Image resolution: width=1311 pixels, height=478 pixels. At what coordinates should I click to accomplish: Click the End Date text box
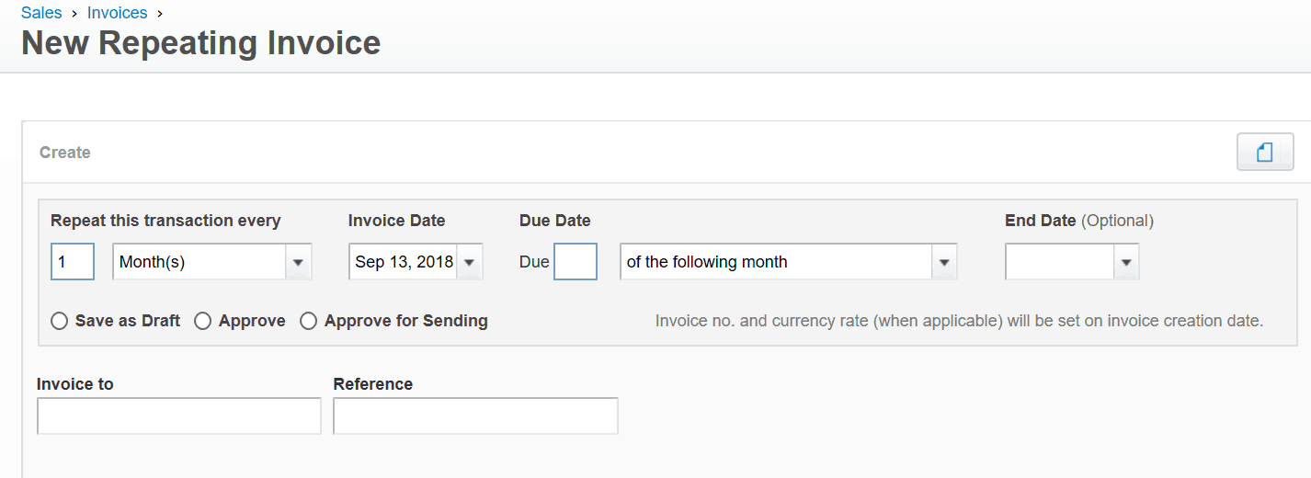1060,262
